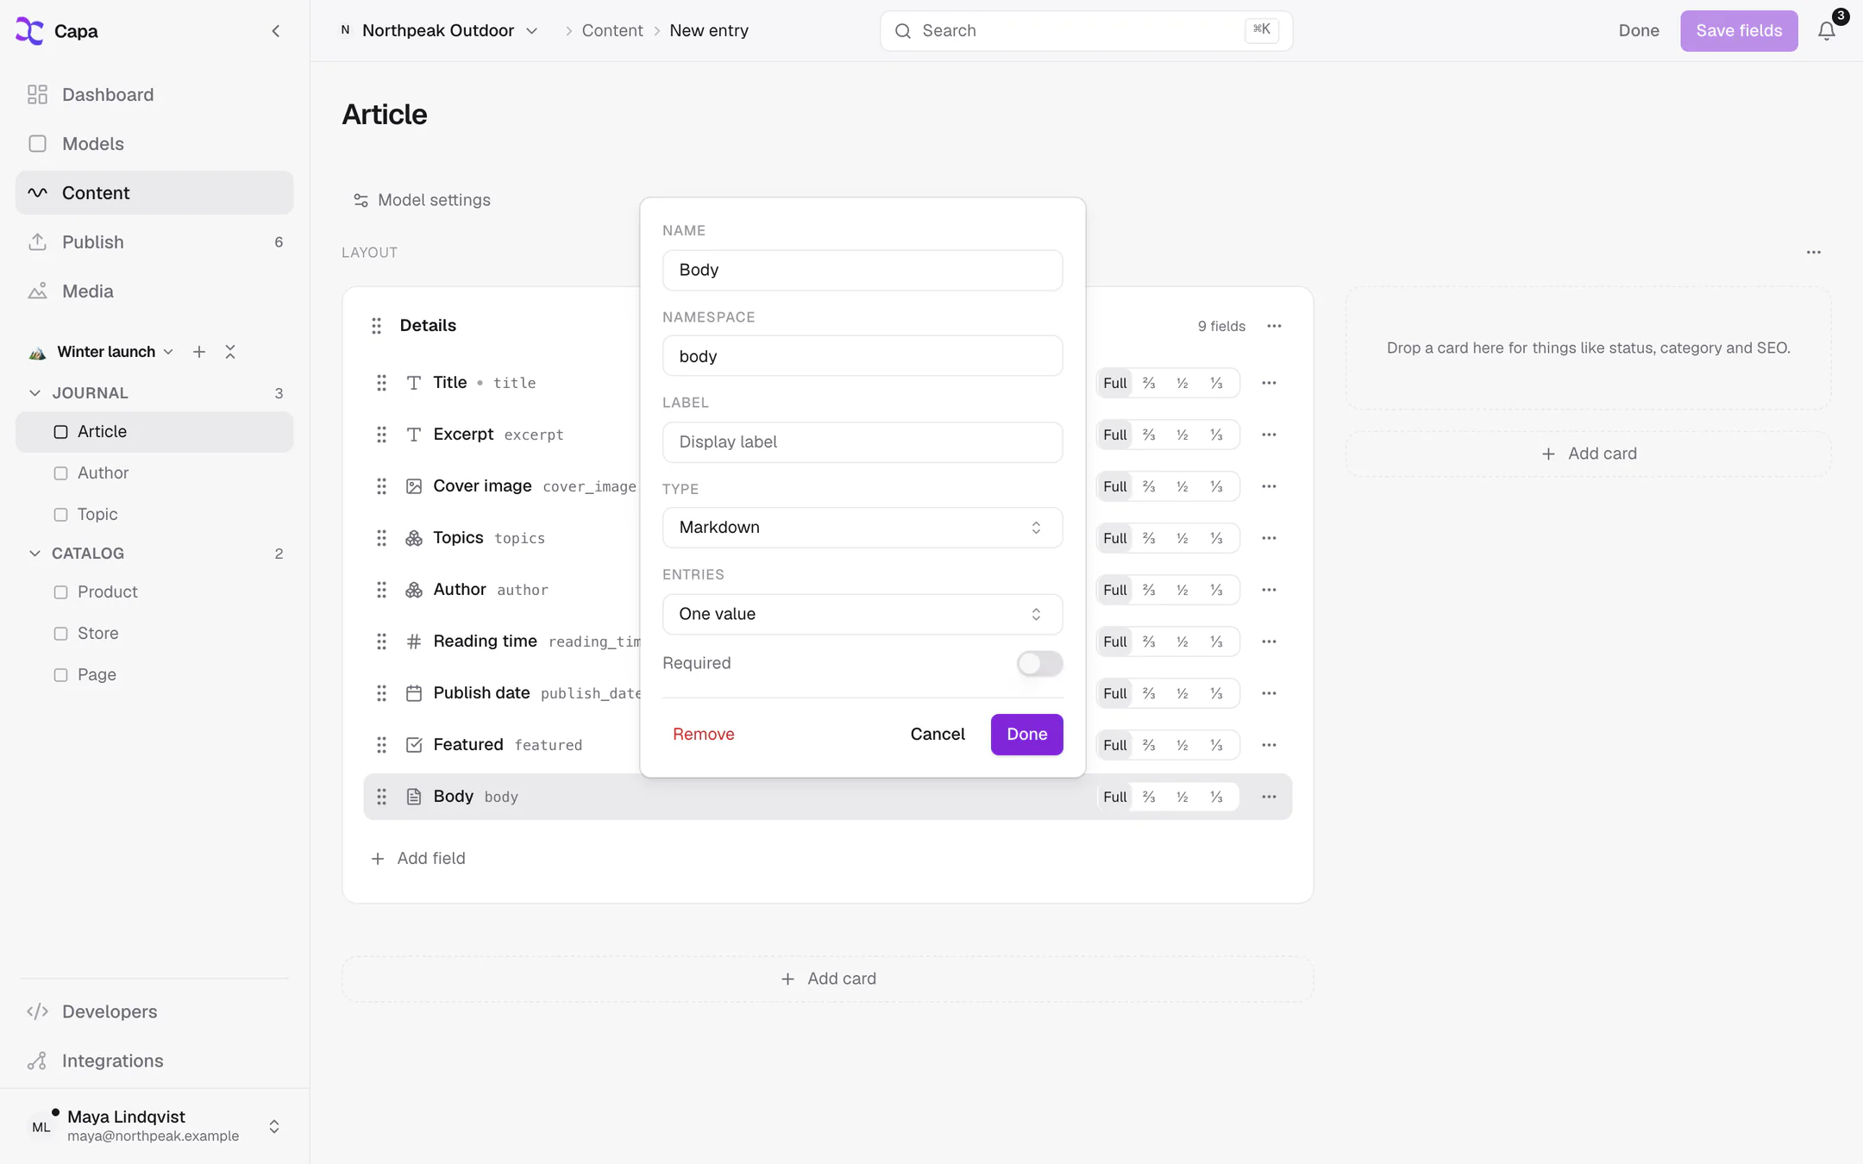Open the Entries dropdown showing One value

tap(862, 614)
